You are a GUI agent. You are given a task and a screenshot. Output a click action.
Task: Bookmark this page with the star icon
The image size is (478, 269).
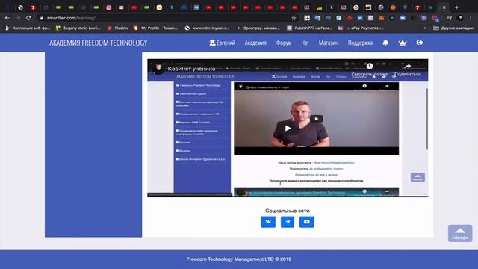(294, 18)
